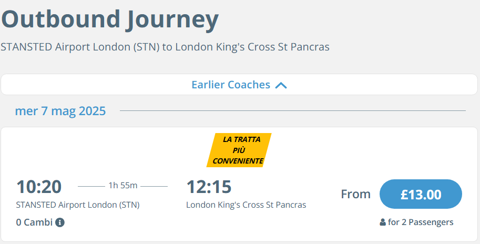The width and height of the screenshot is (480, 244).
Task: Click the for 2 Passengers text
Action: pos(421,222)
